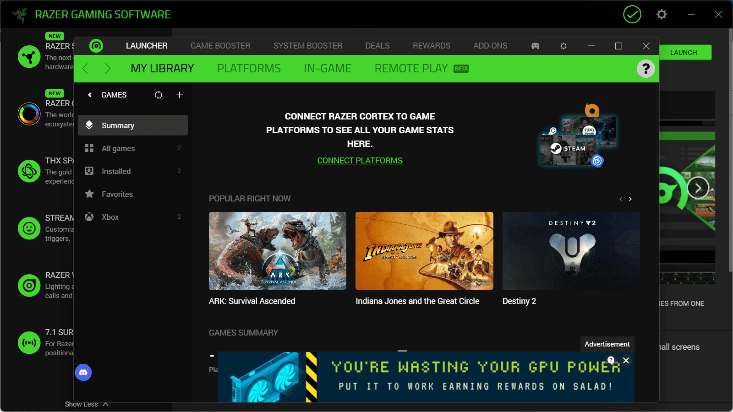Click background window vertical scrollbar
The height and width of the screenshot is (412, 733).
[x=730, y=150]
